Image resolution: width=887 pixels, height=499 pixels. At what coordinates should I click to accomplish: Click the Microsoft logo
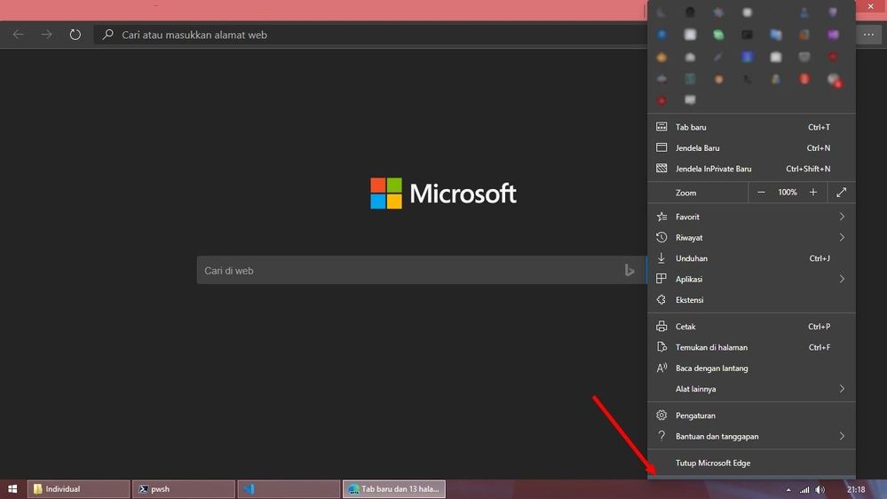tap(444, 194)
